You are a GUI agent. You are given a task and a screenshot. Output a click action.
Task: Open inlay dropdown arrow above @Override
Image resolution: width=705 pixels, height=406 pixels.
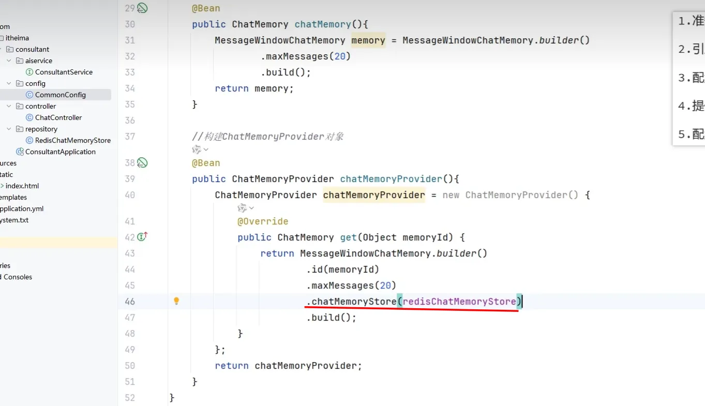click(x=252, y=208)
